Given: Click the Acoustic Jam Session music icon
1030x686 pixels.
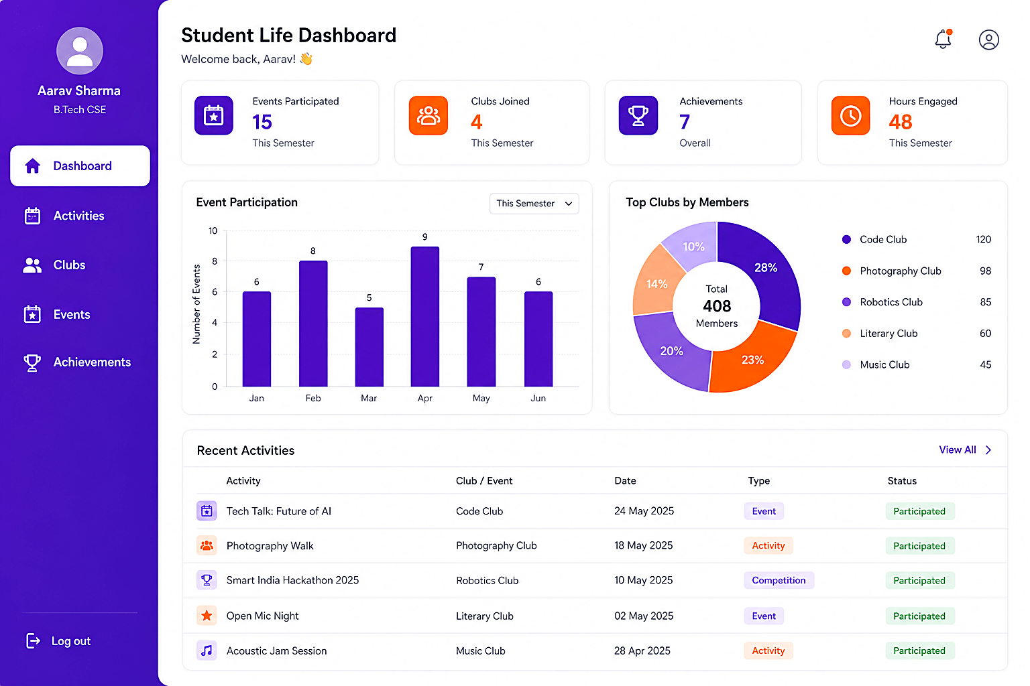Looking at the screenshot, I should [207, 650].
